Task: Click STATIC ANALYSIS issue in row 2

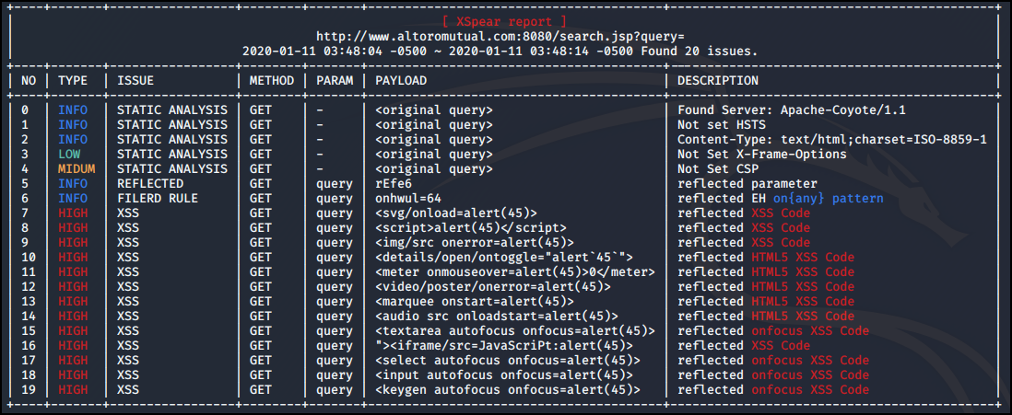Action: [x=171, y=140]
